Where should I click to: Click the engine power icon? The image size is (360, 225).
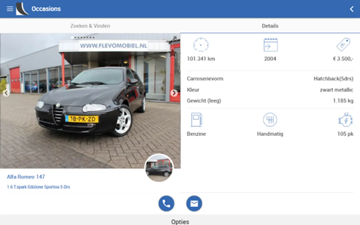click(345, 120)
